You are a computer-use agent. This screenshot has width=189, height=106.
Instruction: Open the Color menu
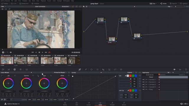(x=54, y=1)
